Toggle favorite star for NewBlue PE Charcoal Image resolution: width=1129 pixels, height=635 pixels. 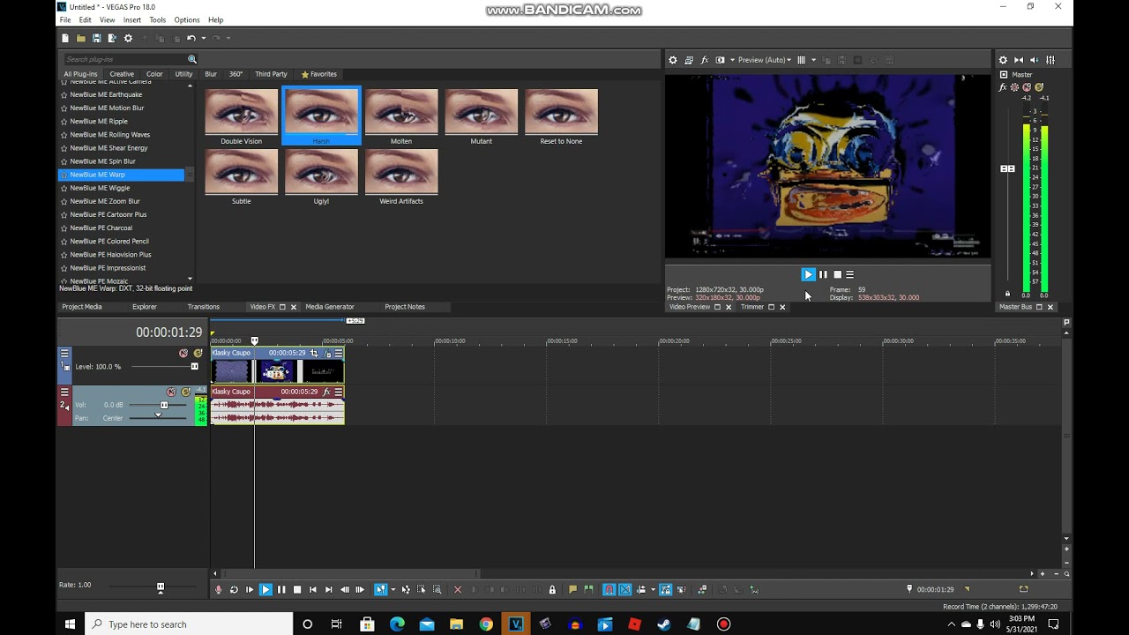click(x=64, y=228)
